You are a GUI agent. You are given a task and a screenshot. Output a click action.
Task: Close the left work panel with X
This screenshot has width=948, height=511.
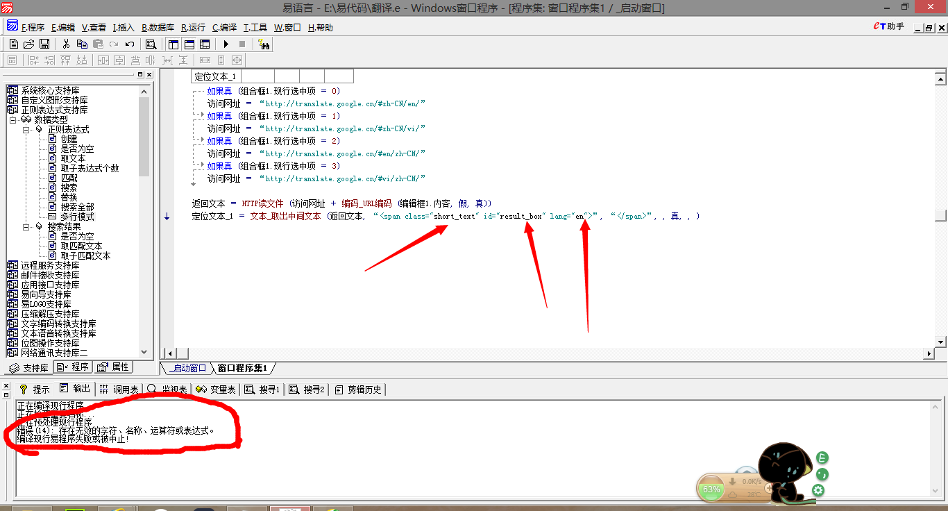[149, 74]
